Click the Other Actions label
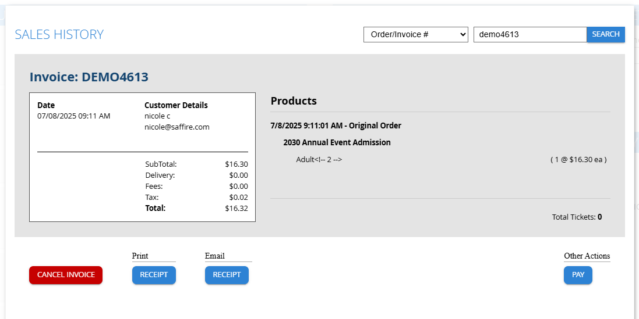Screen dimensions: 639x319 [x=587, y=256]
